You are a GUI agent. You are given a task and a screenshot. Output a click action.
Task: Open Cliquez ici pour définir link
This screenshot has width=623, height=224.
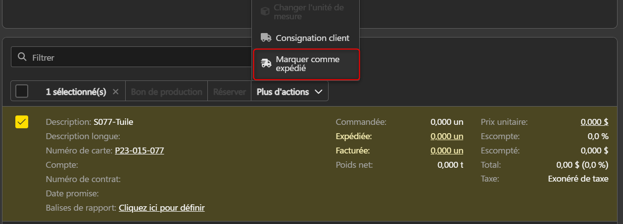tap(162, 208)
